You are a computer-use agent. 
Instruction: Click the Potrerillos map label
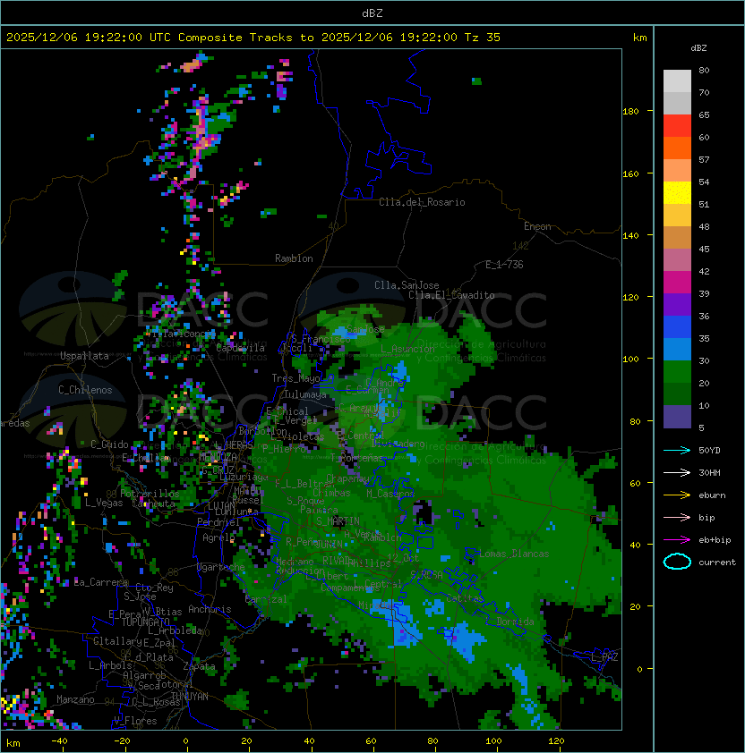150,493
